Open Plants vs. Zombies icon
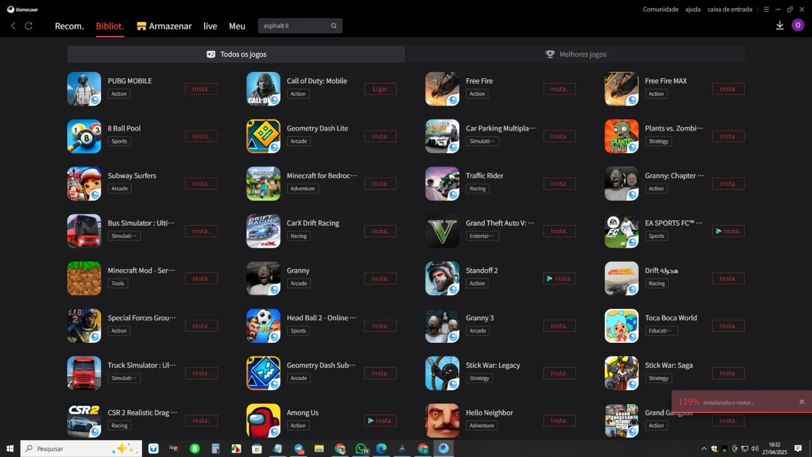812x457 pixels. (622, 136)
